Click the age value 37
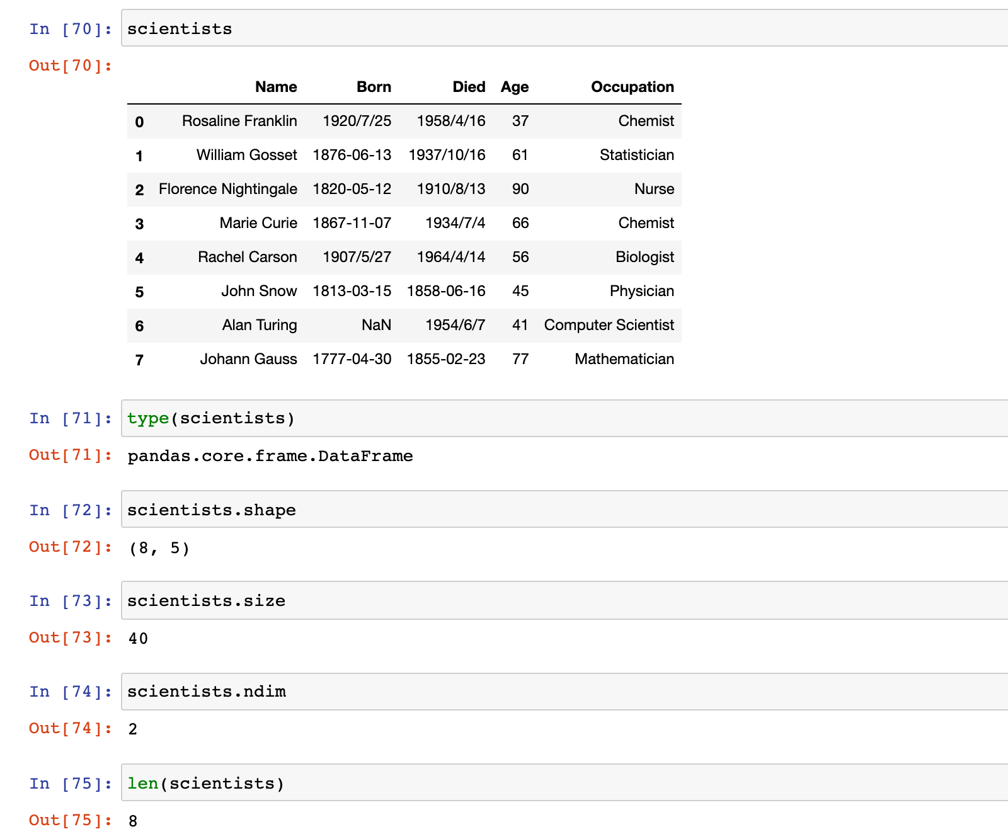Screen dimensions: 1008x839 520,121
